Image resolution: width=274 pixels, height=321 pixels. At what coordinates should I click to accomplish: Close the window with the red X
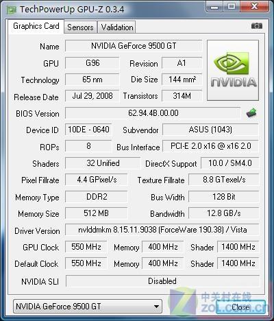click(254, 6)
